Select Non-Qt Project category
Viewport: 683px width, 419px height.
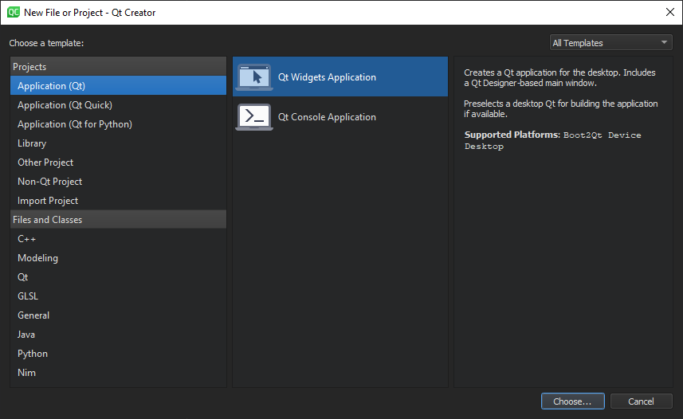tap(118, 182)
